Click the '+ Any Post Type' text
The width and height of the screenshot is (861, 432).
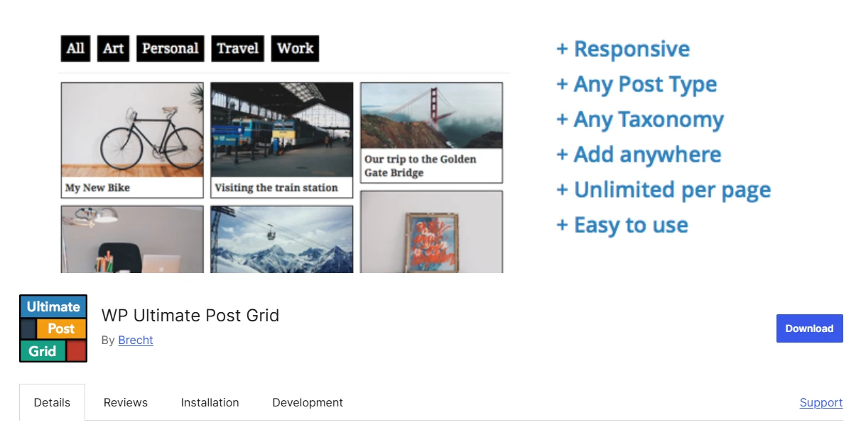click(x=637, y=84)
